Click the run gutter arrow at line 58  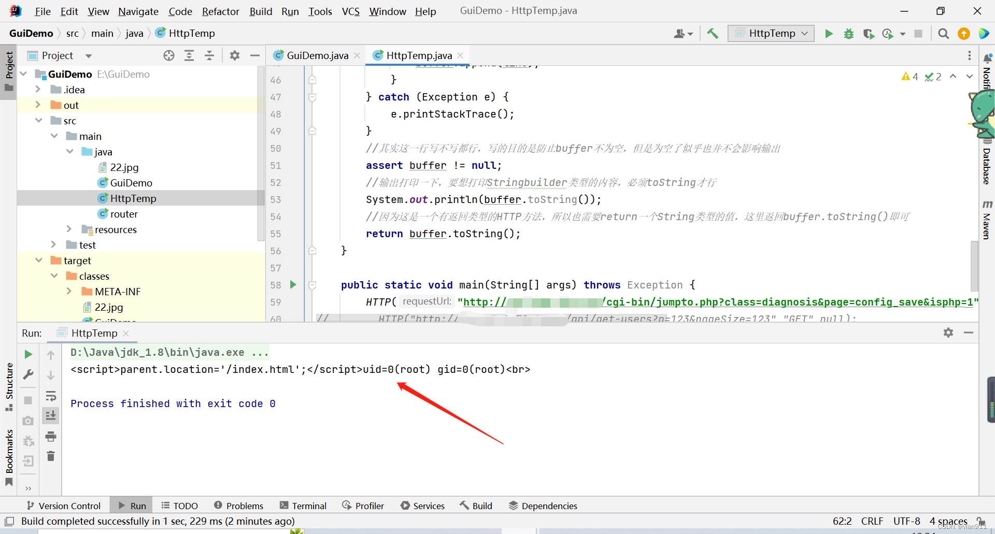click(x=293, y=284)
